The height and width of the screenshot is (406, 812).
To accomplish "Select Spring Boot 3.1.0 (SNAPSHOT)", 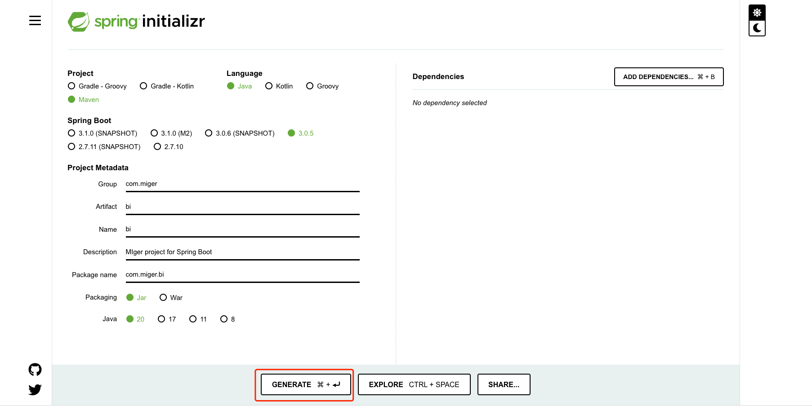I will [x=103, y=133].
